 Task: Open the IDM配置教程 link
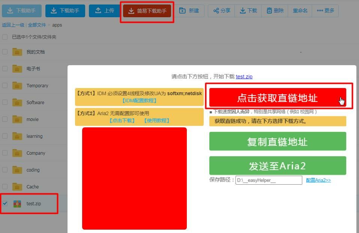pyautogui.click(x=139, y=100)
